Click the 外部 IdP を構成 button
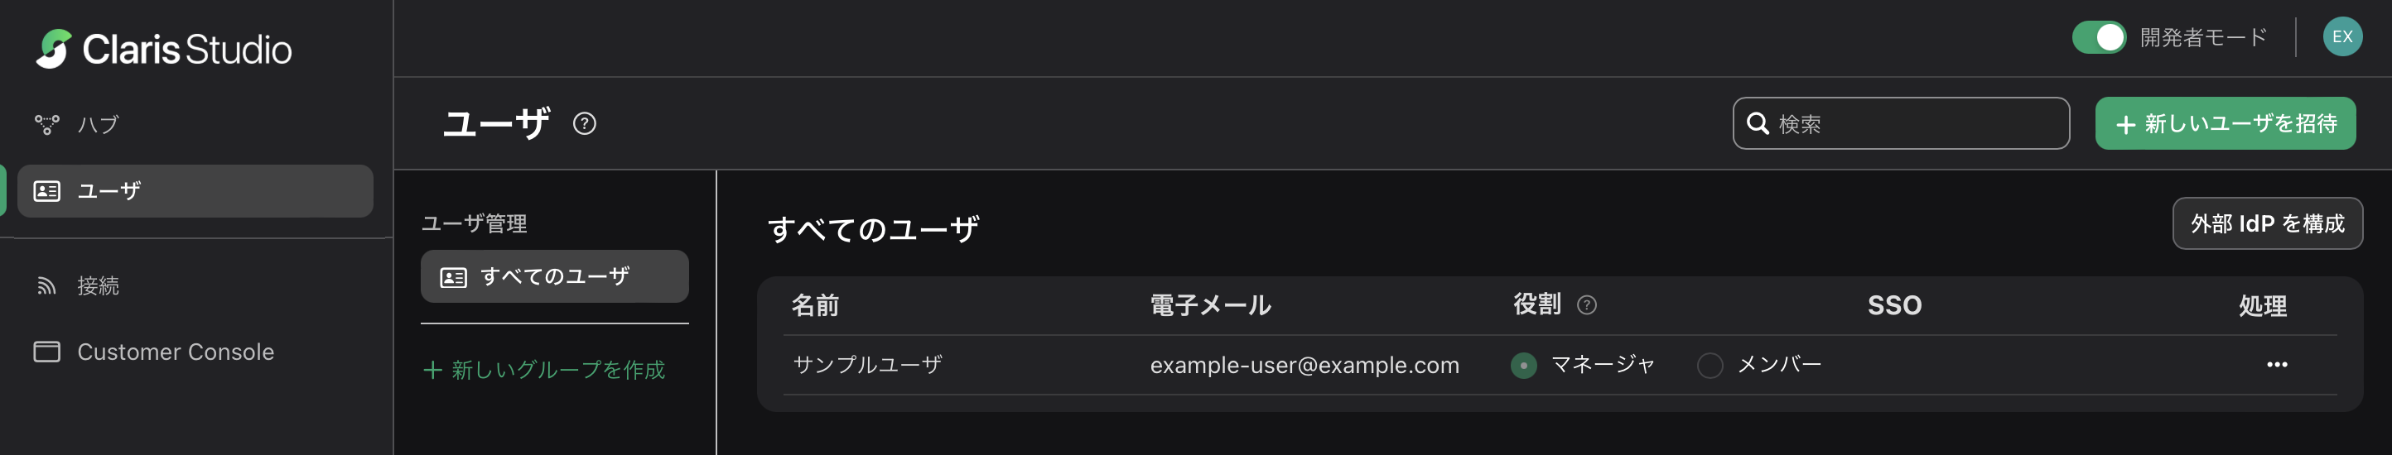This screenshot has width=2392, height=455. [x=2267, y=223]
